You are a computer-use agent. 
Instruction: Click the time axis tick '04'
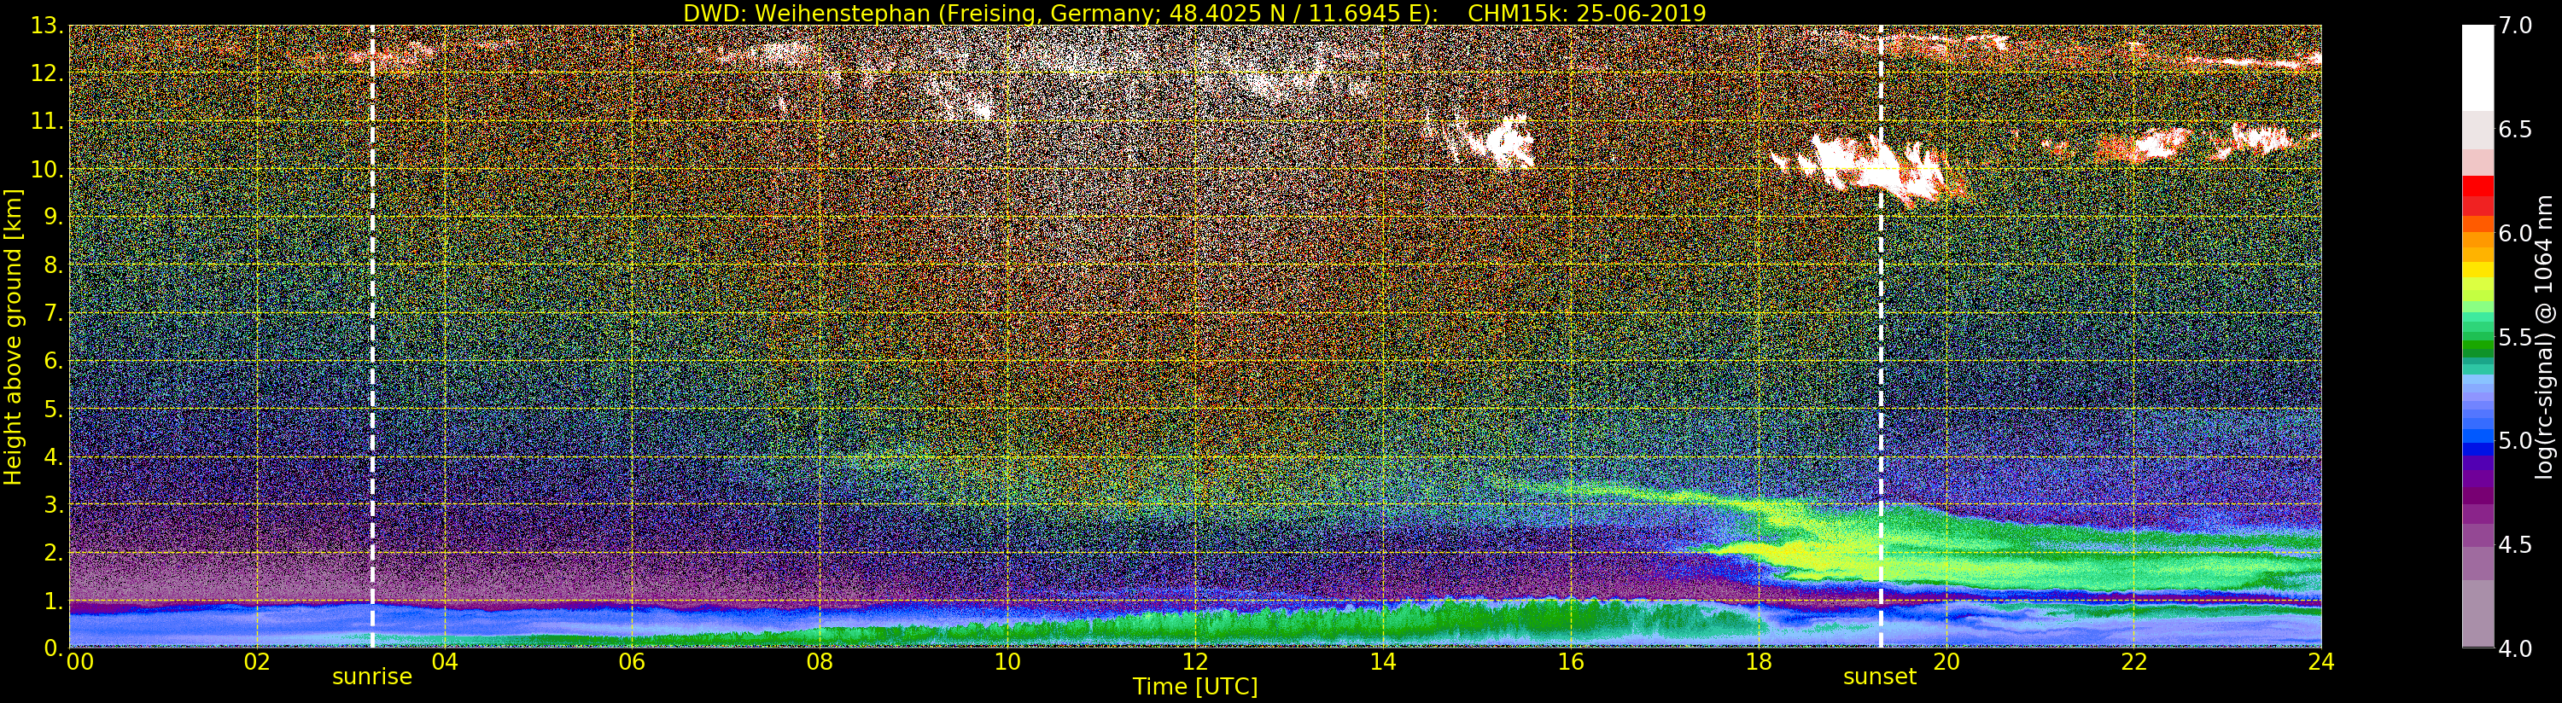point(445,661)
